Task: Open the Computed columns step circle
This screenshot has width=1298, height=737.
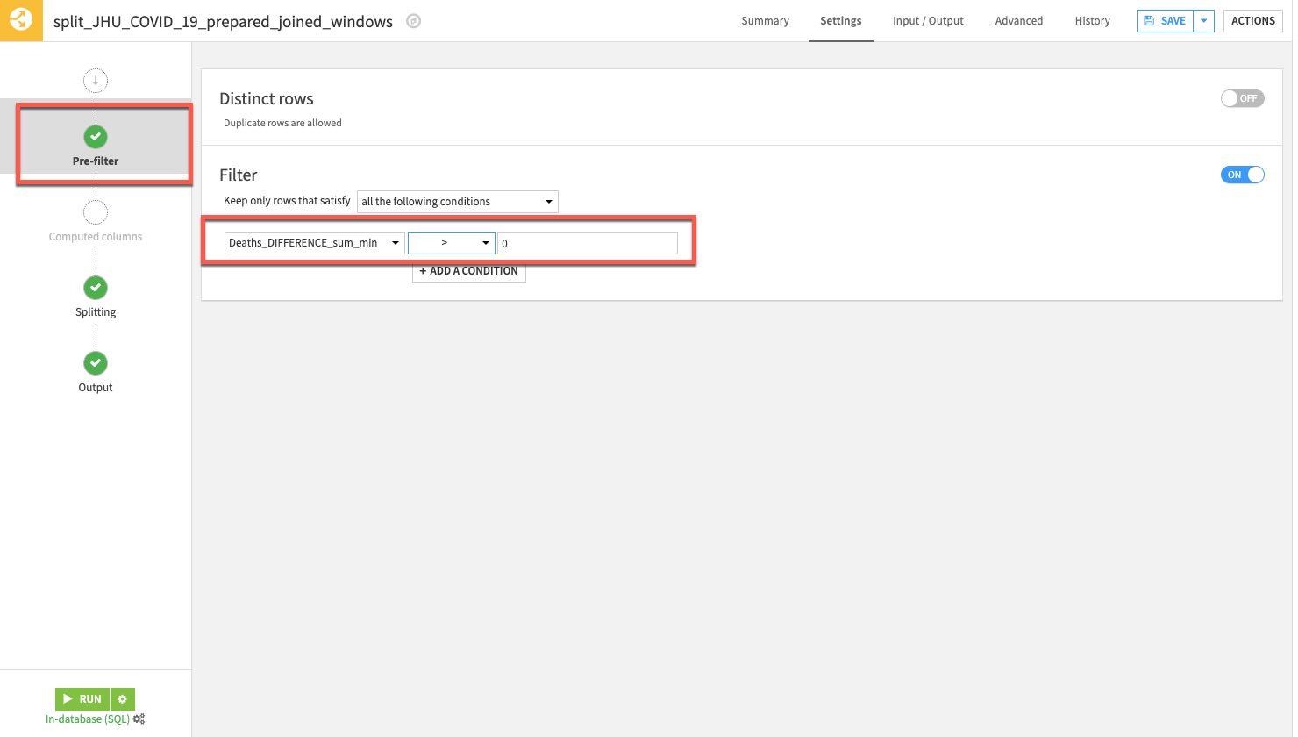Action: pyautogui.click(x=96, y=212)
